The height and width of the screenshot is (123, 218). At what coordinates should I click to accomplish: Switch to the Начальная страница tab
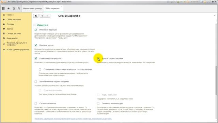click(32, 9)
